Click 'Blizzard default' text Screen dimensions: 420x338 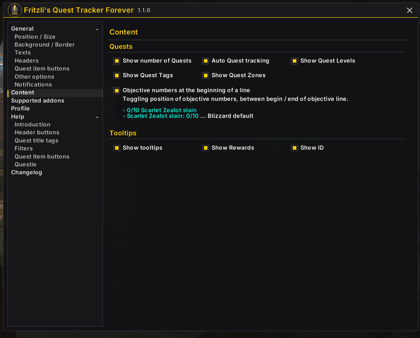click(230, 116)
